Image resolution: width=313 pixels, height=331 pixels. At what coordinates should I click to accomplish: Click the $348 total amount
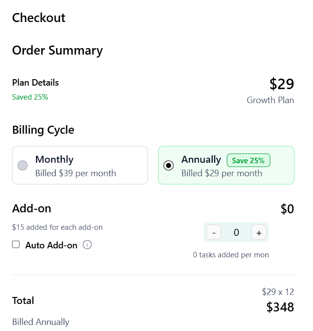click(280, 307)
